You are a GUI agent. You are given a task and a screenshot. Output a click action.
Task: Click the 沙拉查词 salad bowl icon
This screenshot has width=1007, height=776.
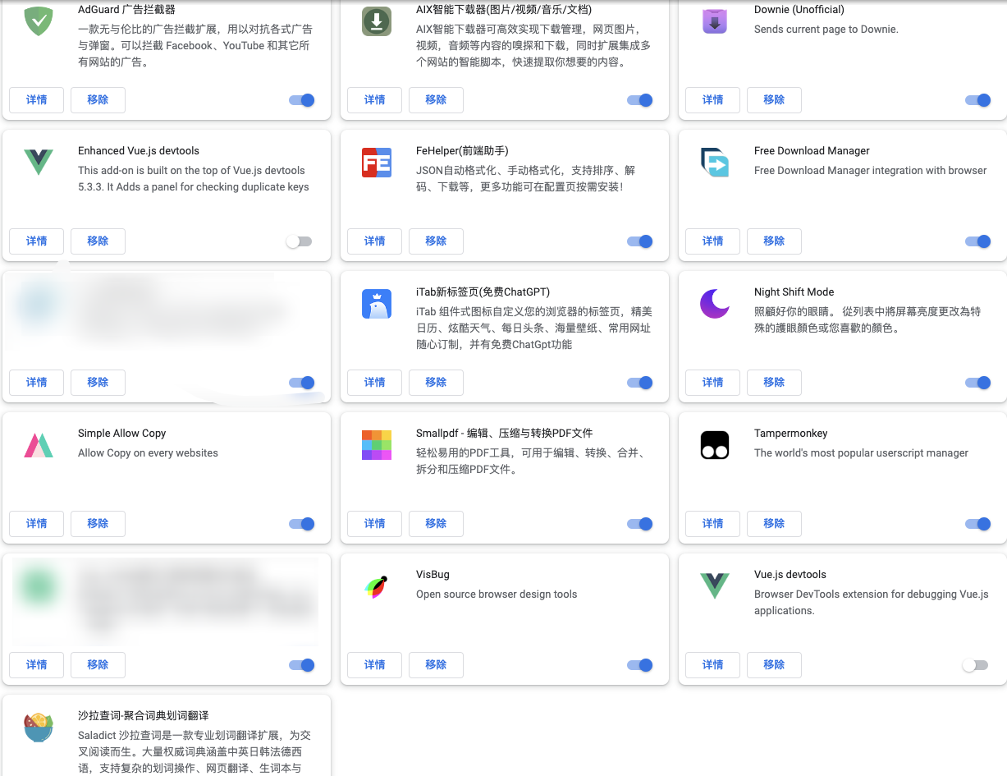[39, 728]
